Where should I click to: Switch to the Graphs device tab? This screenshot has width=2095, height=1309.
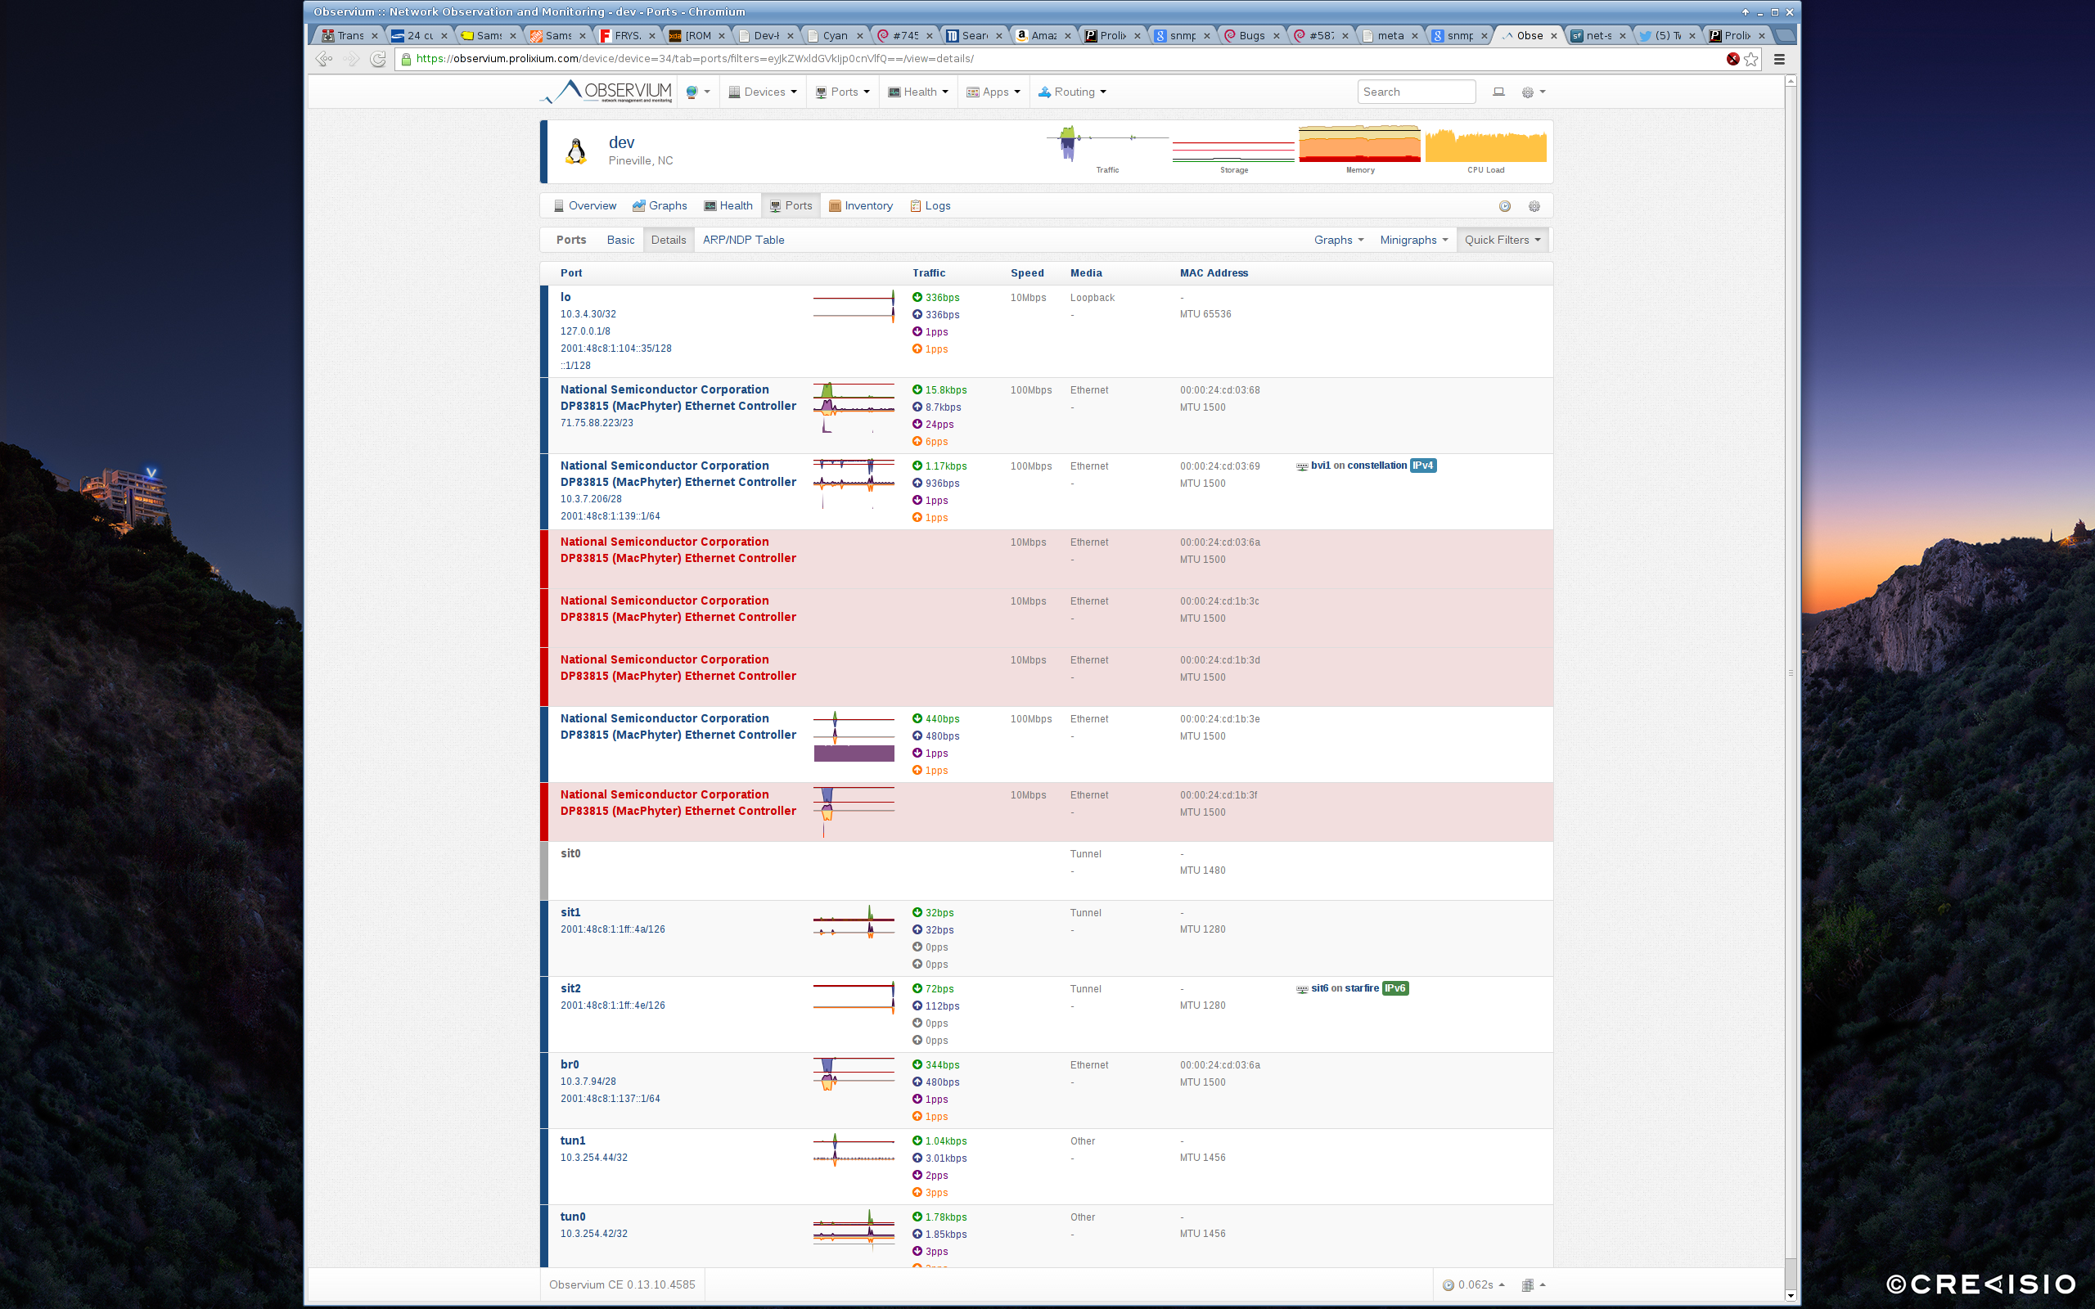click(x=660, y=205)
